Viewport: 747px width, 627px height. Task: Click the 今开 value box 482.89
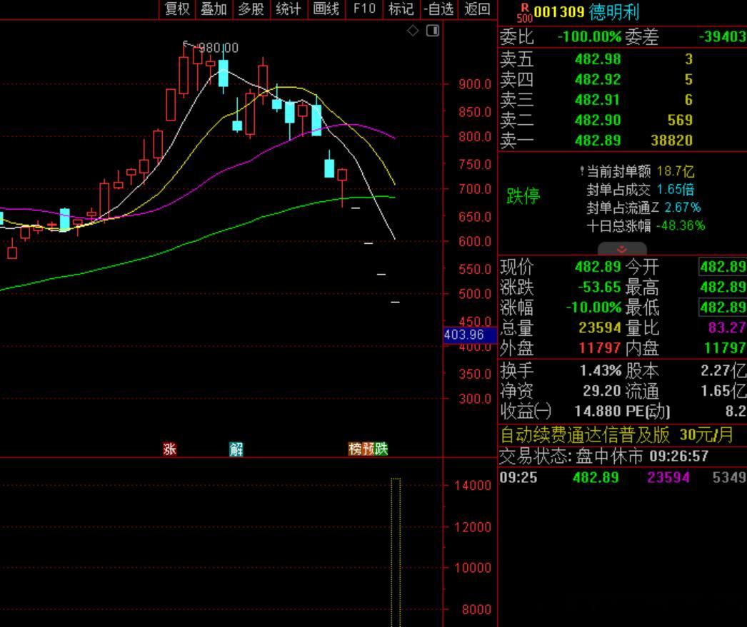point(723,267)
